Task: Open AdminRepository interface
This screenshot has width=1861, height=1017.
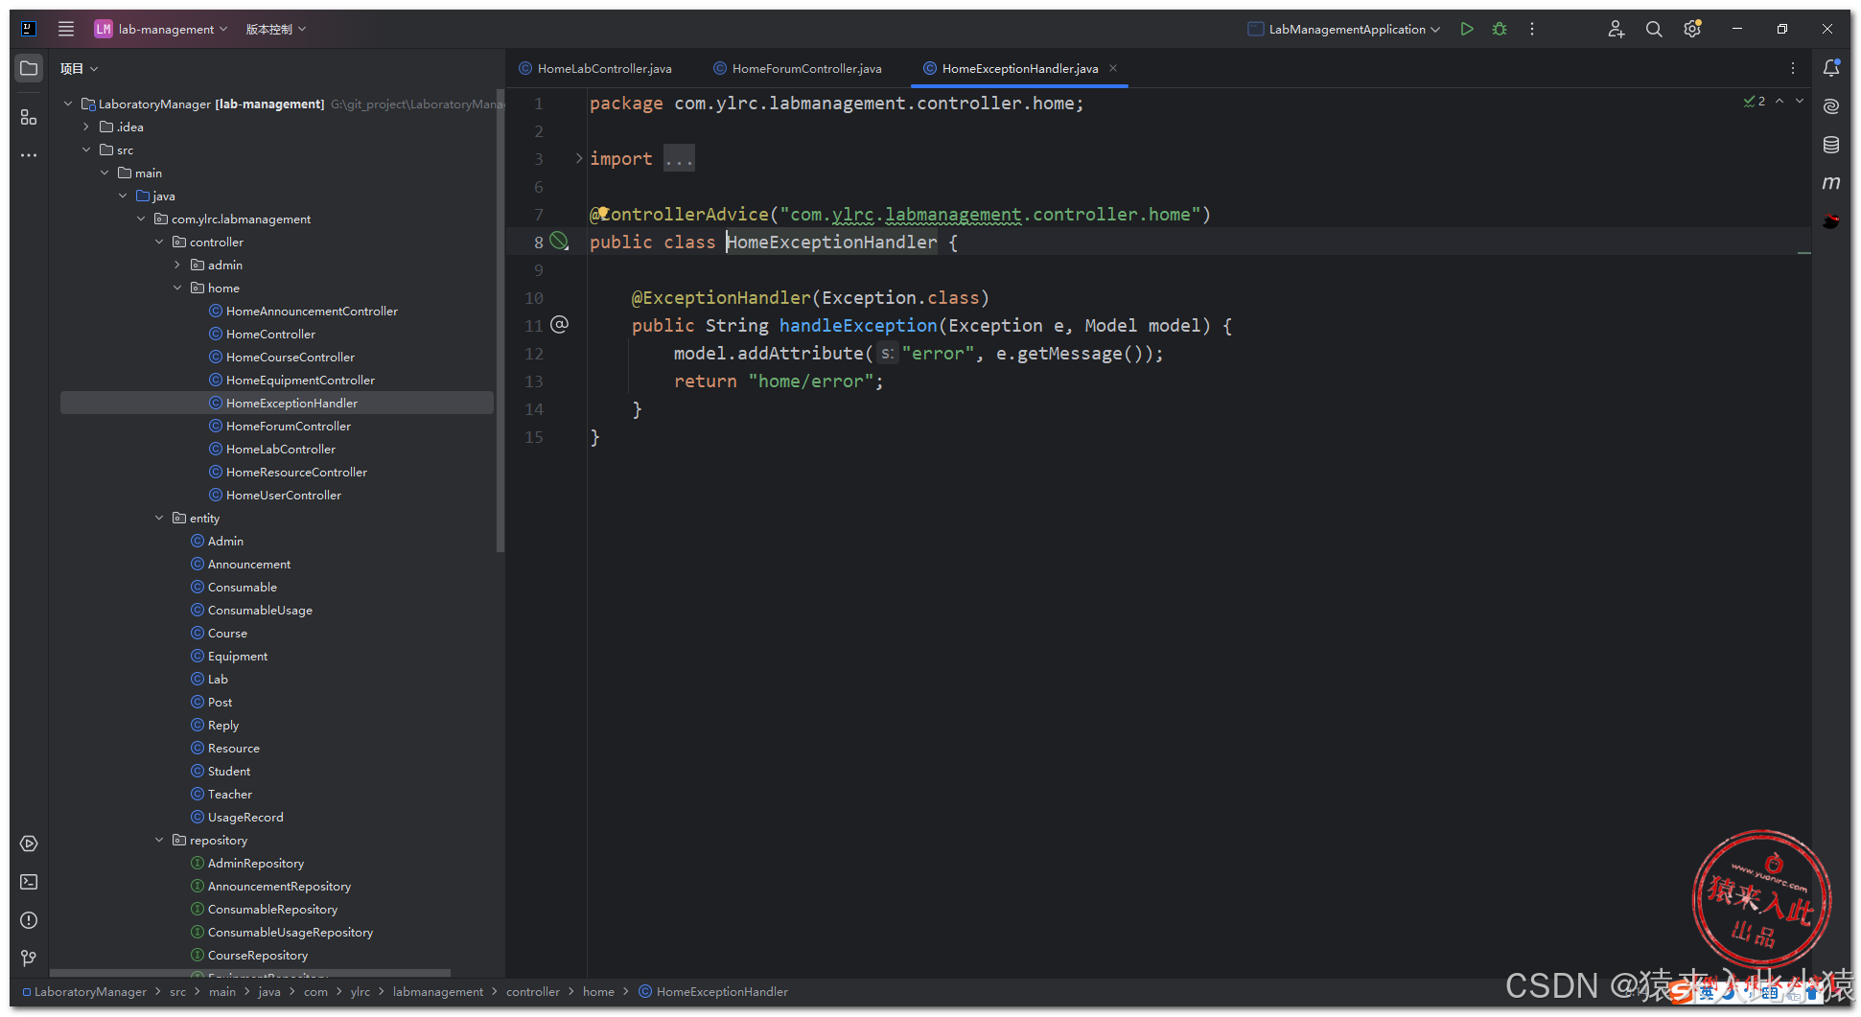Action: point(256,863)
